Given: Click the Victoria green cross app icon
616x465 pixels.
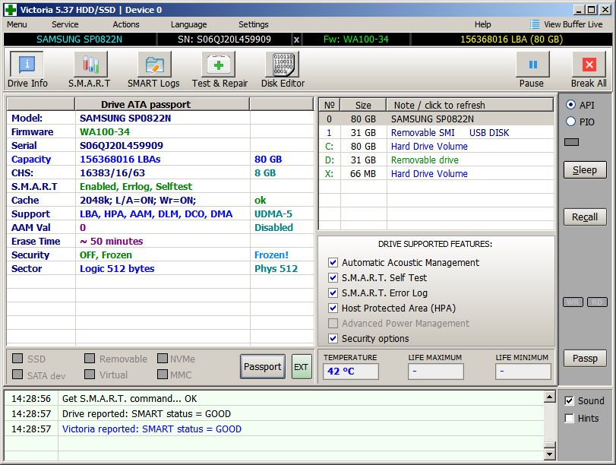Looking at the screenshot, I should (x=11, y=10).
